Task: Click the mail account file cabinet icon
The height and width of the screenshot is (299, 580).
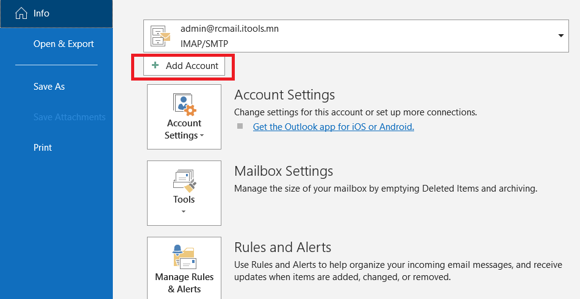Action: (160, 36)
